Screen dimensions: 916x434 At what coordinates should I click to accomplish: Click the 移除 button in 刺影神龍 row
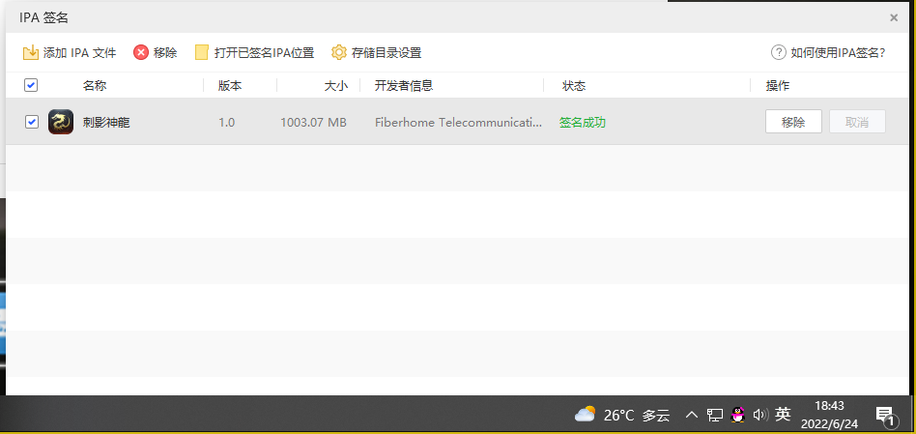793,122
